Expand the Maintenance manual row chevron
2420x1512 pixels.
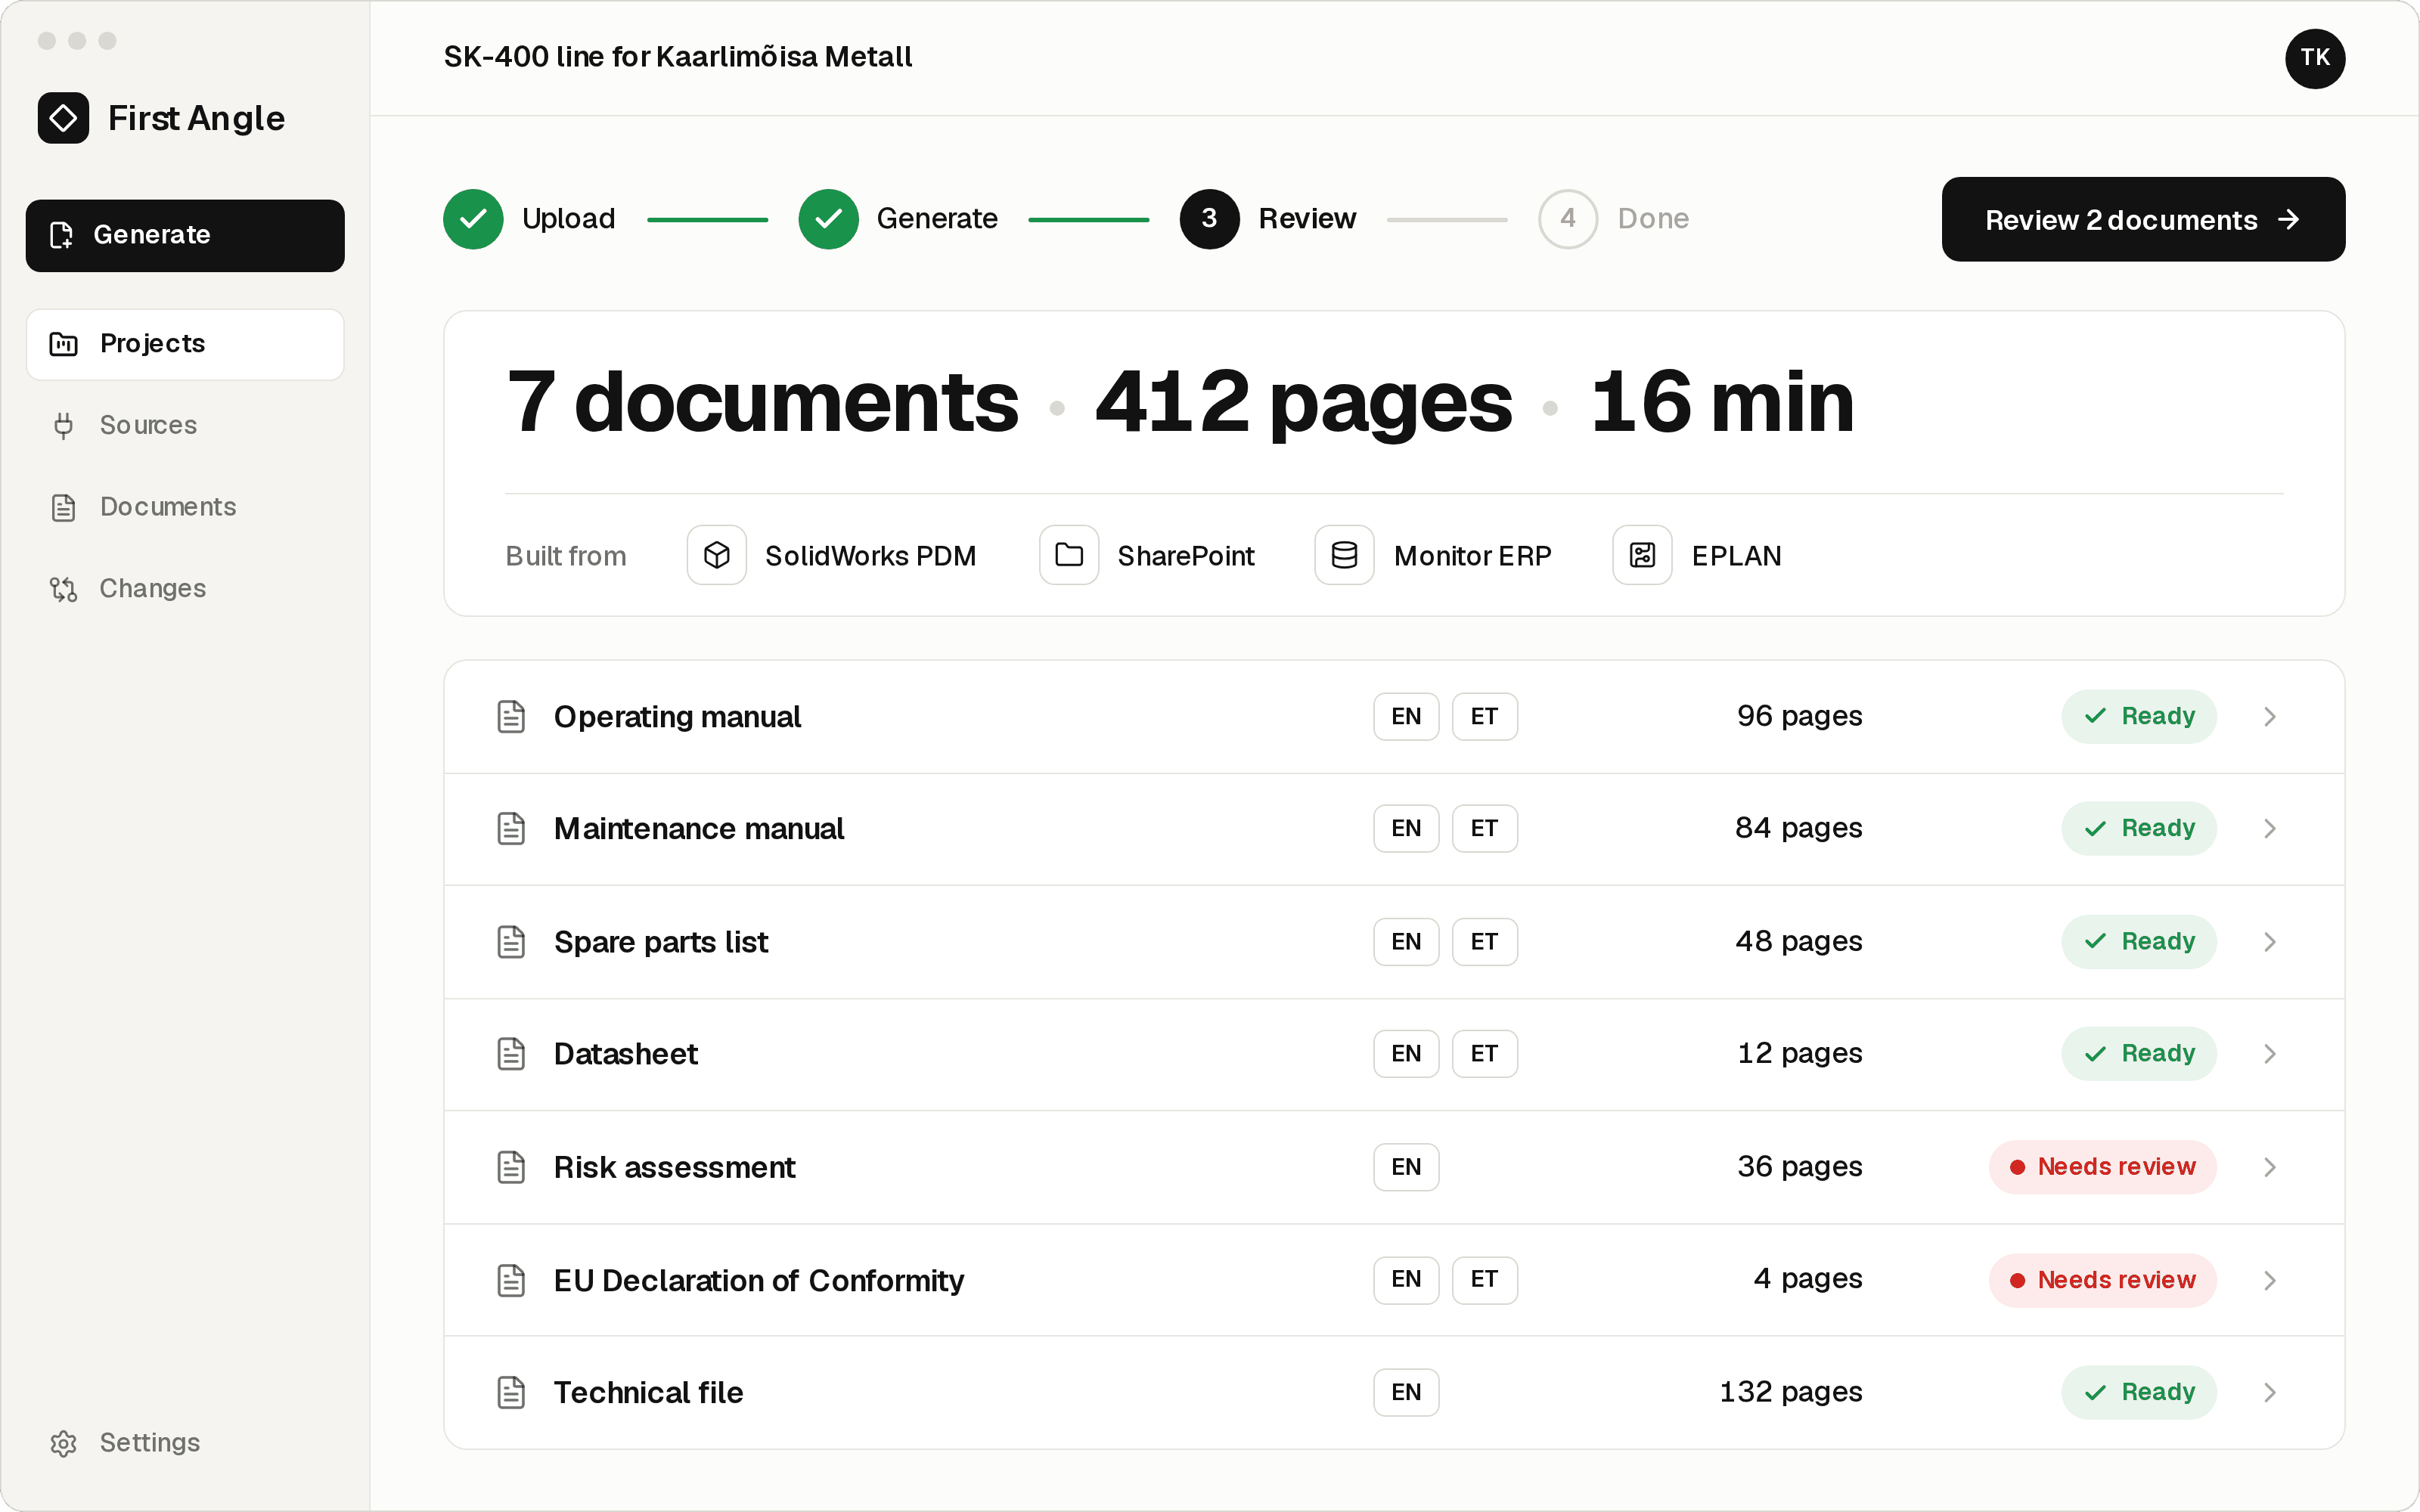(x=2270, y=828)
